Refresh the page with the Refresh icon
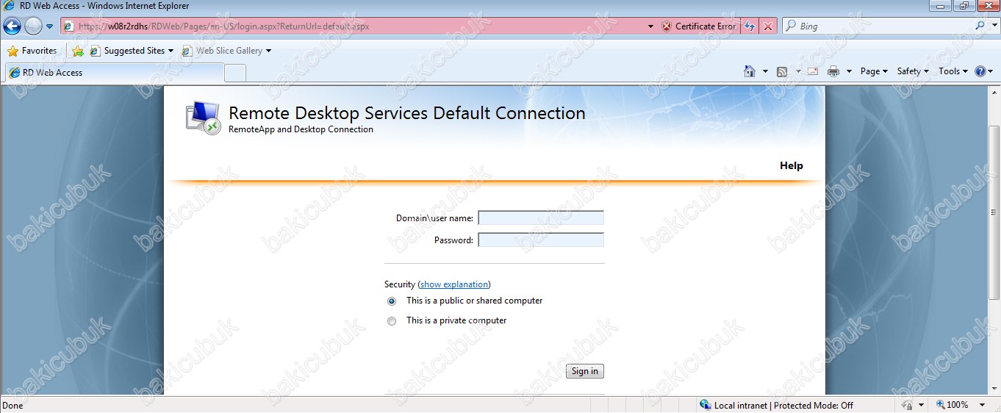Image resolution: width=1001 pixels, height=413 pixels. [x=750, y=26]
